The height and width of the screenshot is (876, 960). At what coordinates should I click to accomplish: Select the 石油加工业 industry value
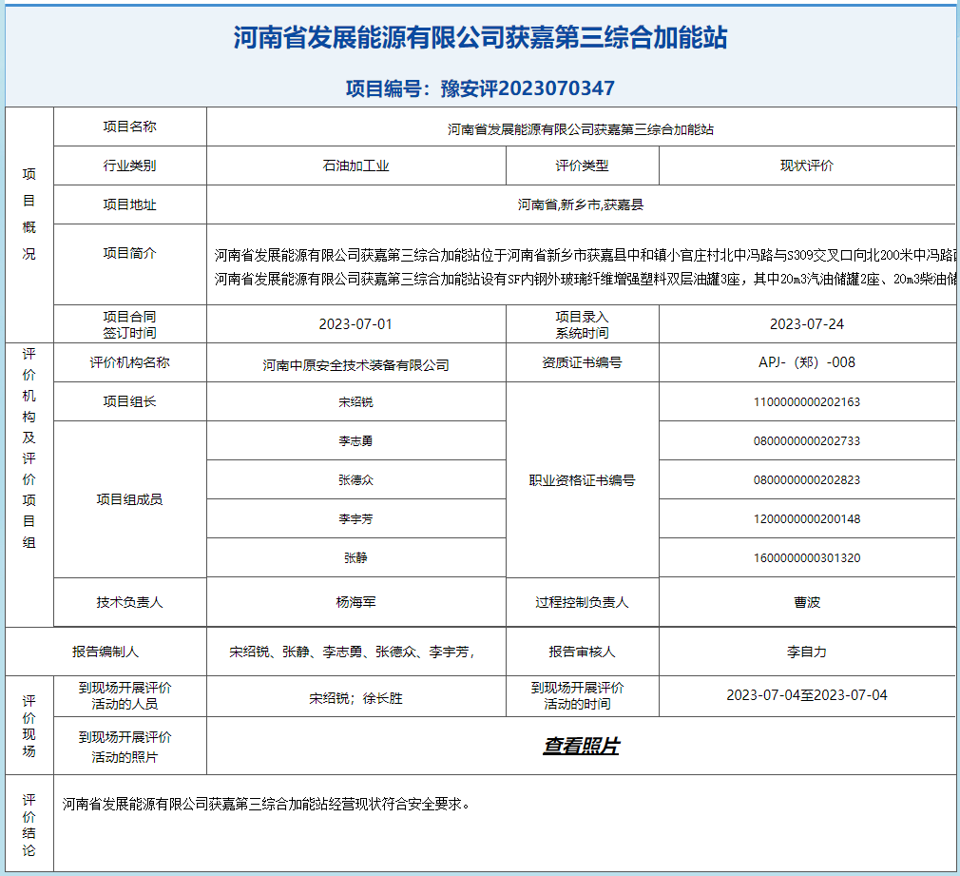click(355, 166)
